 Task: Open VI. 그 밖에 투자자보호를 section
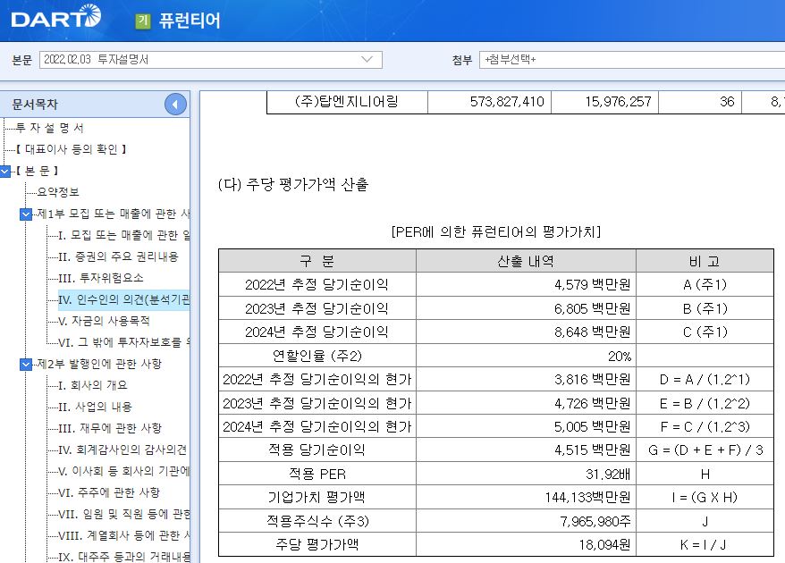pyautogui.click(x=123, y=342)
